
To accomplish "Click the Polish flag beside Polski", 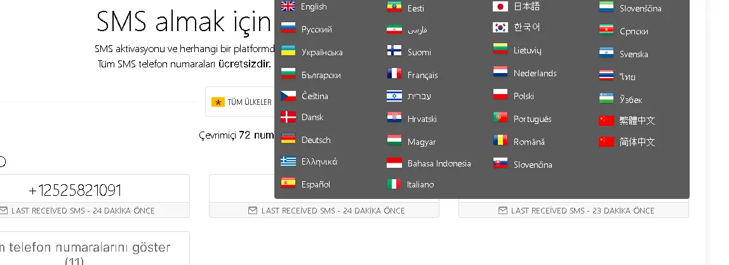I will click(x=500, y=95).
